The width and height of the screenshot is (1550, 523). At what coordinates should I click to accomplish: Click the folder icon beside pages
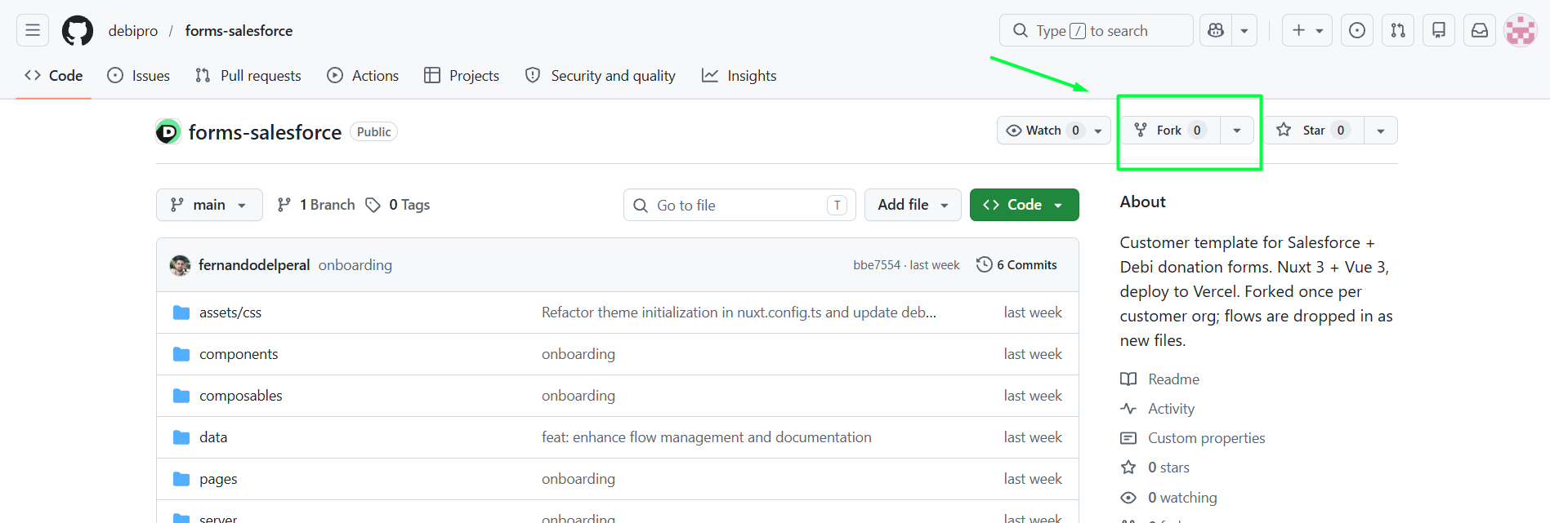[181, 479]
